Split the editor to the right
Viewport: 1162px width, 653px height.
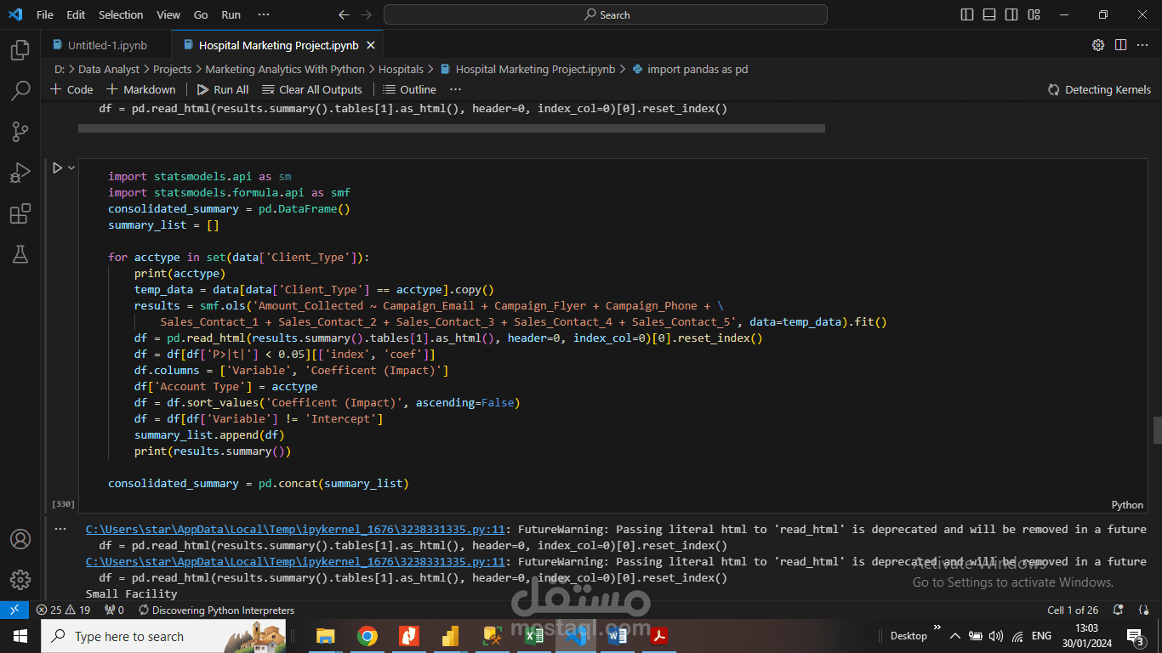(1120, 45)
